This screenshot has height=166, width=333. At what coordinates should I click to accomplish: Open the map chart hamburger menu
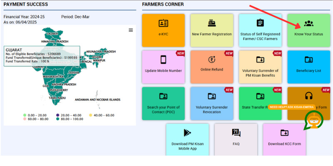pos(131,30)
